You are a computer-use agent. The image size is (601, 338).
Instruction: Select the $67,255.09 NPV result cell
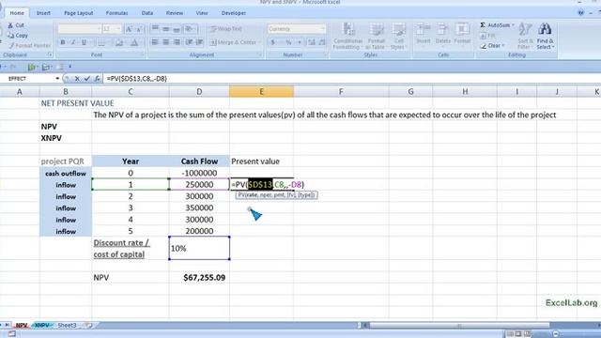coord(199,278)
